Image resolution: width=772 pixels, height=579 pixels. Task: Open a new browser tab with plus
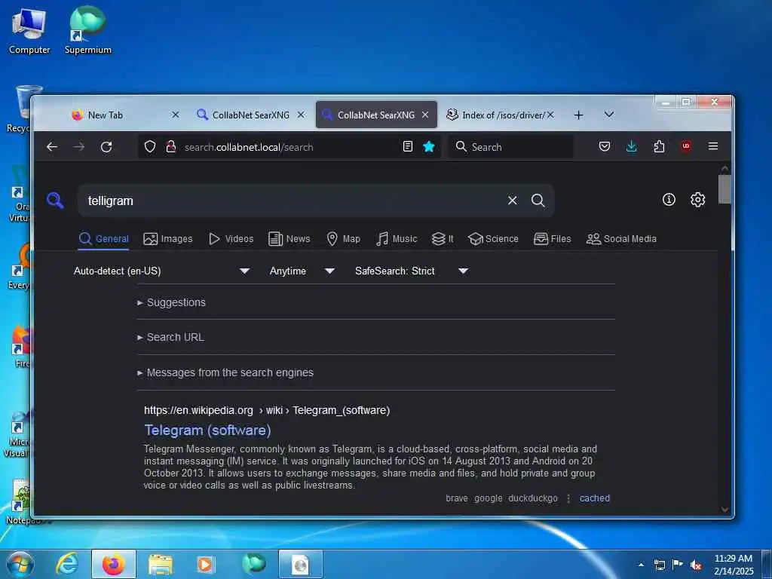pyautogui.click(x=578, y=115)
